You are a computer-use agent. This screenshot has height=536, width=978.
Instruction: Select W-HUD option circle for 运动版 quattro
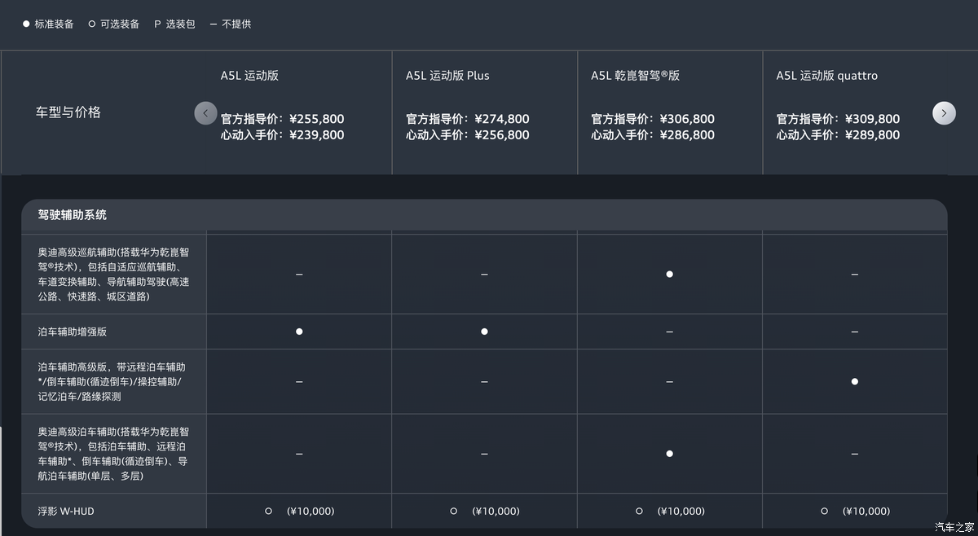(824, 512)
